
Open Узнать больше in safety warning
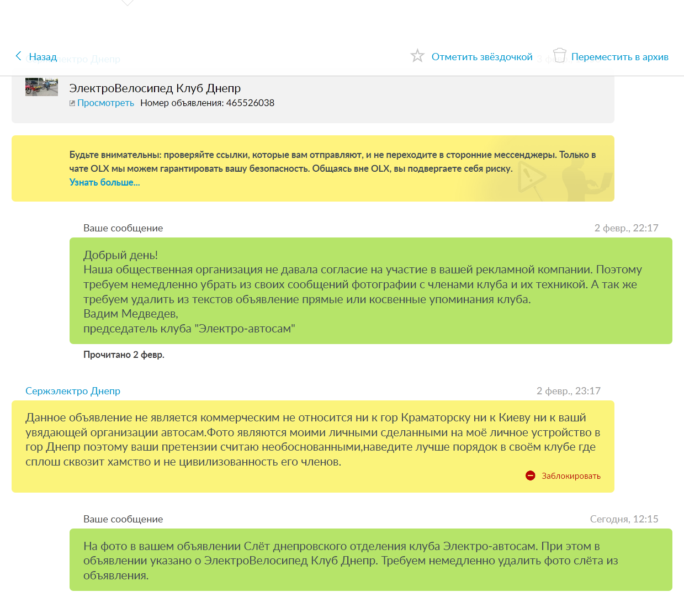[104, 182]
